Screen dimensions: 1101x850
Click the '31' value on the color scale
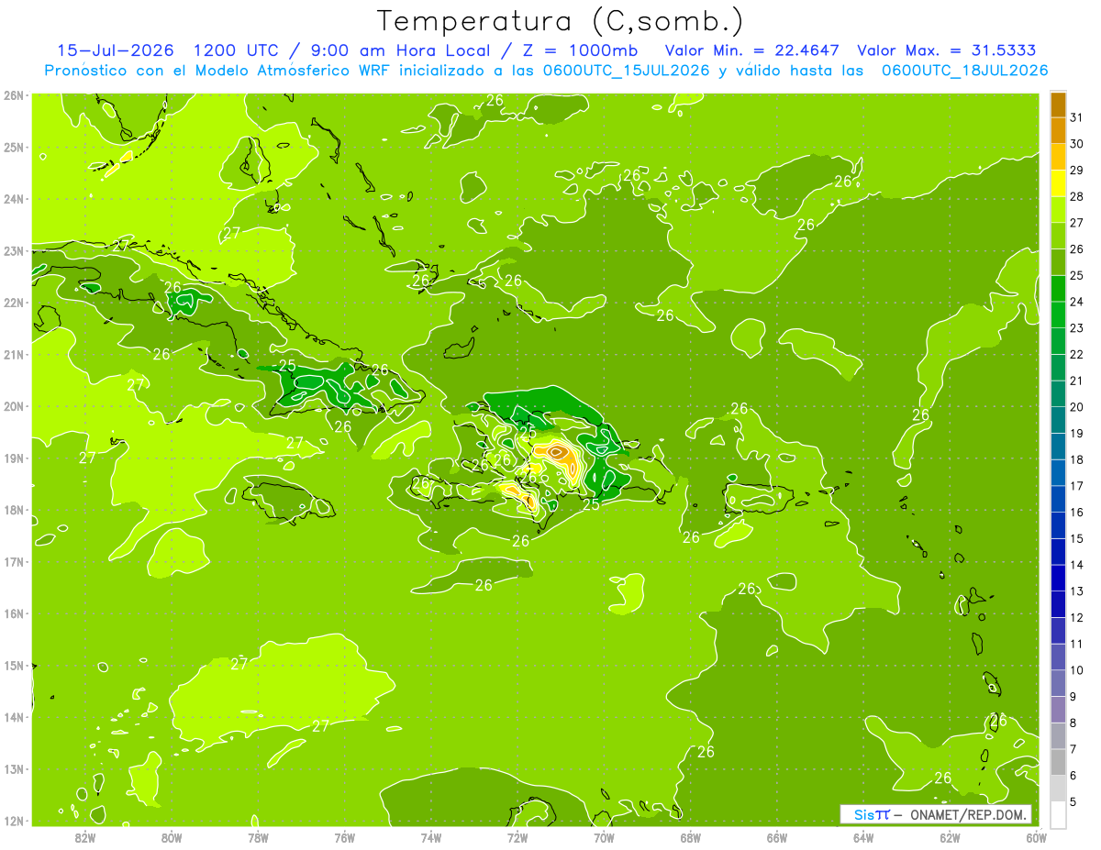click(1076, 117)
